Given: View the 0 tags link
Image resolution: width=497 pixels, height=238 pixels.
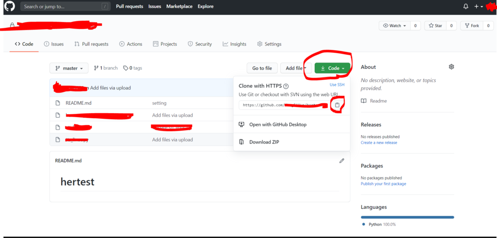Looking at the screenshot, I should (x=133, y=68).
